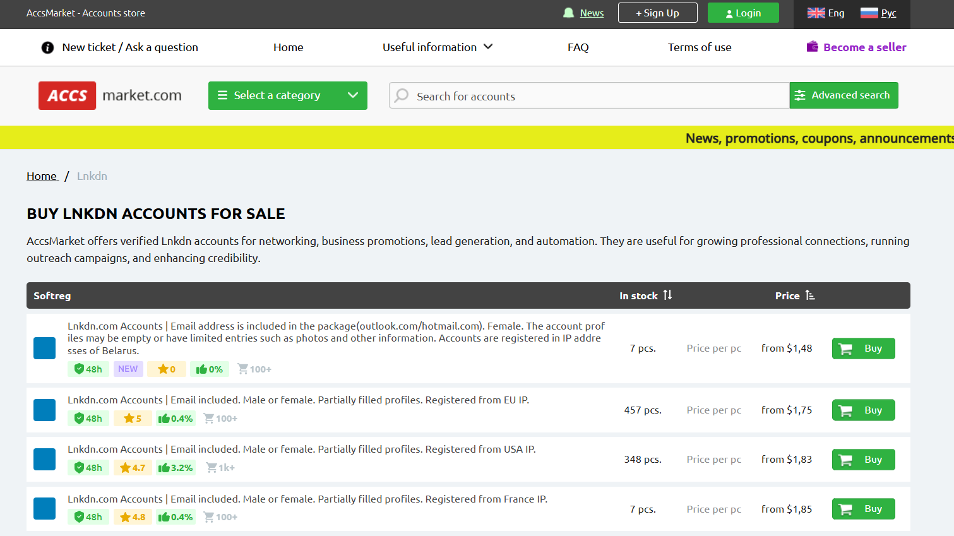
Task: Click the magnifier icon in the search bar
Action: coord(402,95)
